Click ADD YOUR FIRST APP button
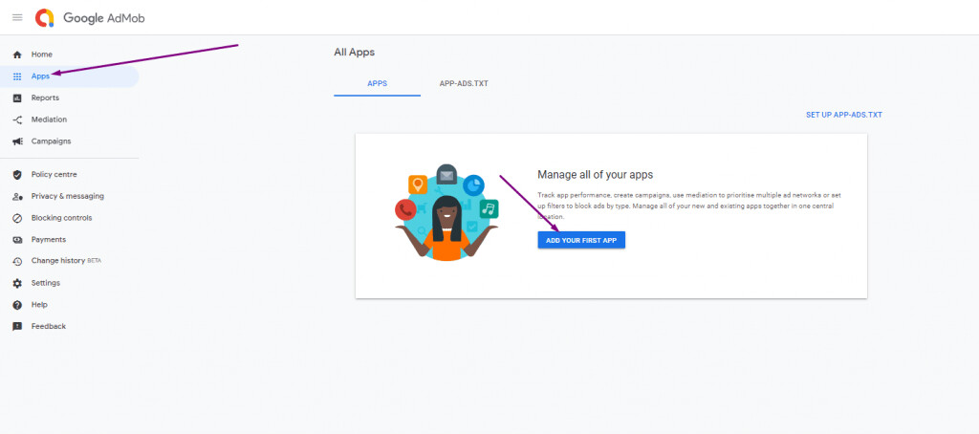The width and height of the screenshot is (979, 434). [581, 240]
